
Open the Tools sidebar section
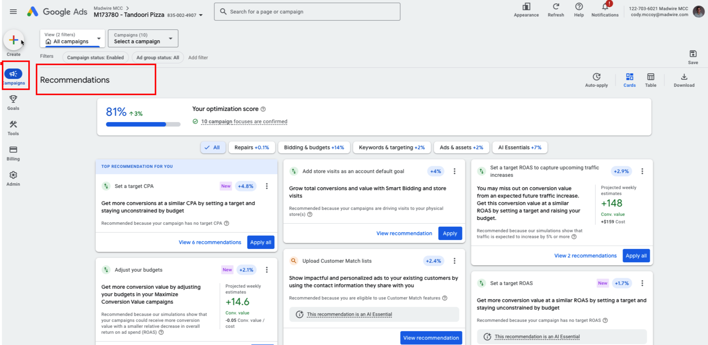coord(13,128)
